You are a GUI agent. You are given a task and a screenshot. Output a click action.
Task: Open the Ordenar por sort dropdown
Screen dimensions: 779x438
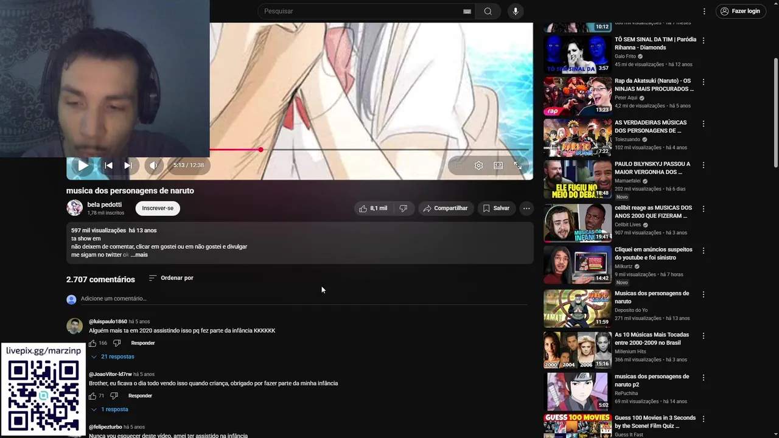click(171, 278)
